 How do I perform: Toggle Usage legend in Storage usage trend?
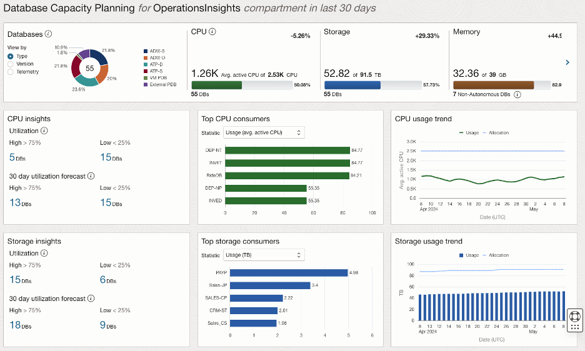coord(469,255)
